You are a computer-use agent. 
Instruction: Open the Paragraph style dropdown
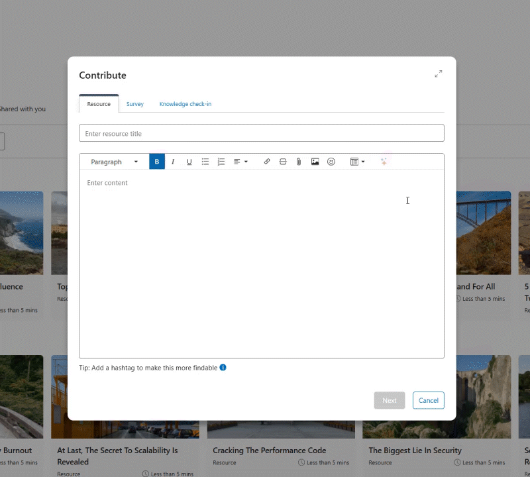coord(114,161)
